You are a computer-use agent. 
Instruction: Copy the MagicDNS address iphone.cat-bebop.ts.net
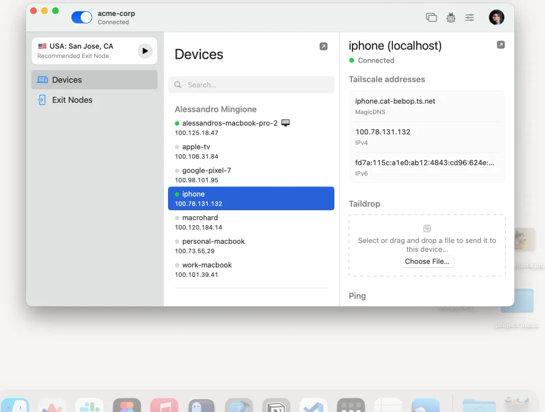pyautogui.click(x=427, y=106)
